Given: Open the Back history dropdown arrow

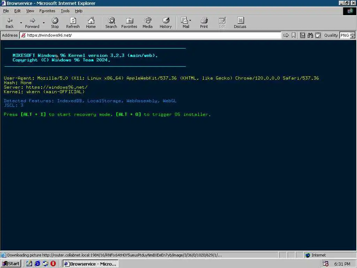Looking at the screenshot, I should coord(21,23).
